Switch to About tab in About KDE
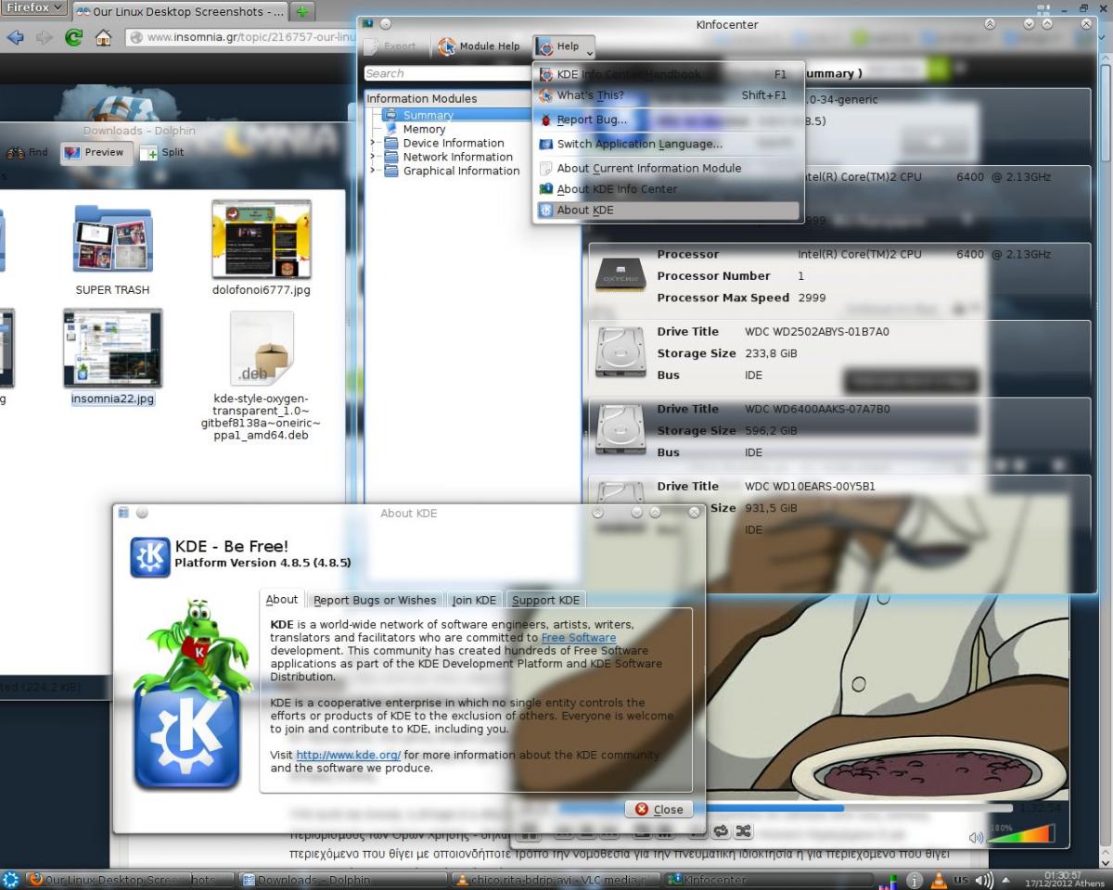 282,600
